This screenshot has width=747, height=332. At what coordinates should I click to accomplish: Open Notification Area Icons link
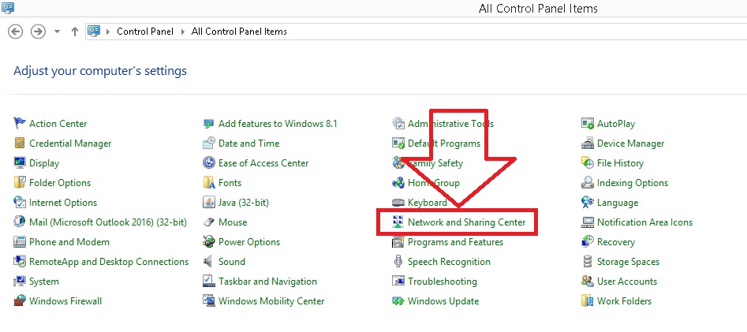coord(644,222)
